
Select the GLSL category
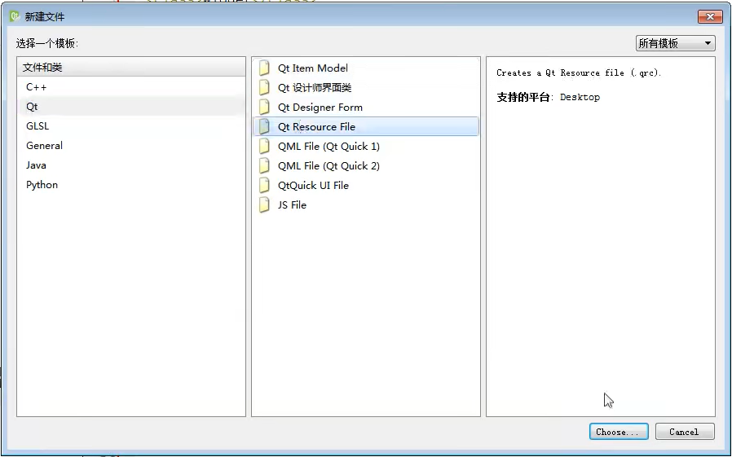click(130, 126)
